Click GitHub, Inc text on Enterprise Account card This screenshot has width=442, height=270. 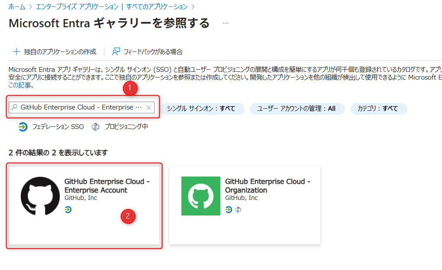81,198
